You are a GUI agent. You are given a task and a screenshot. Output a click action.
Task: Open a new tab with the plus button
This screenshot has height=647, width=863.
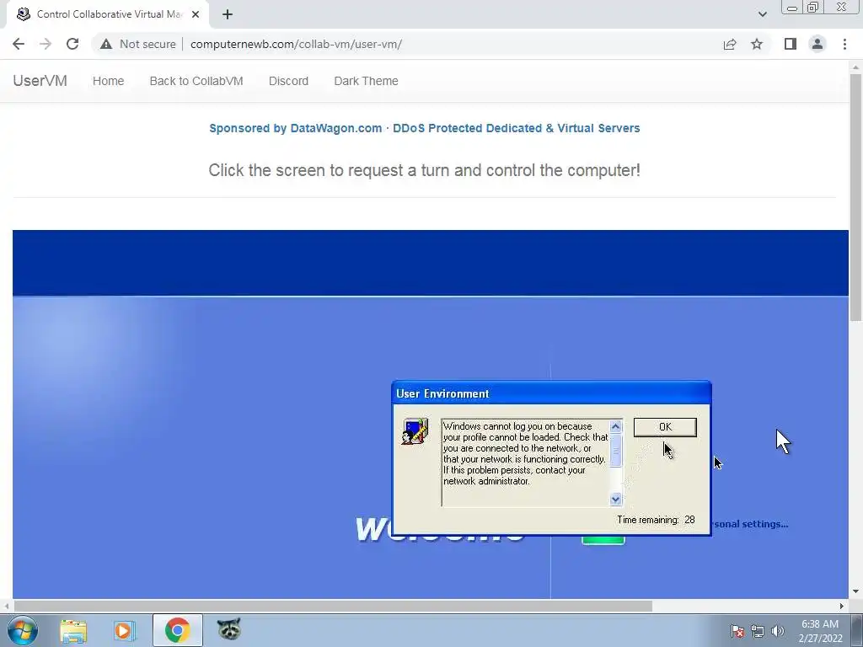pos(228,14)
